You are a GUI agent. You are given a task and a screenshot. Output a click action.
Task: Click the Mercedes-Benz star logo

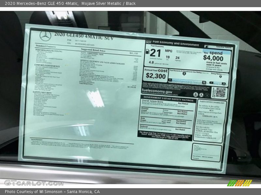pyautogui.click(x=45, y=35)
